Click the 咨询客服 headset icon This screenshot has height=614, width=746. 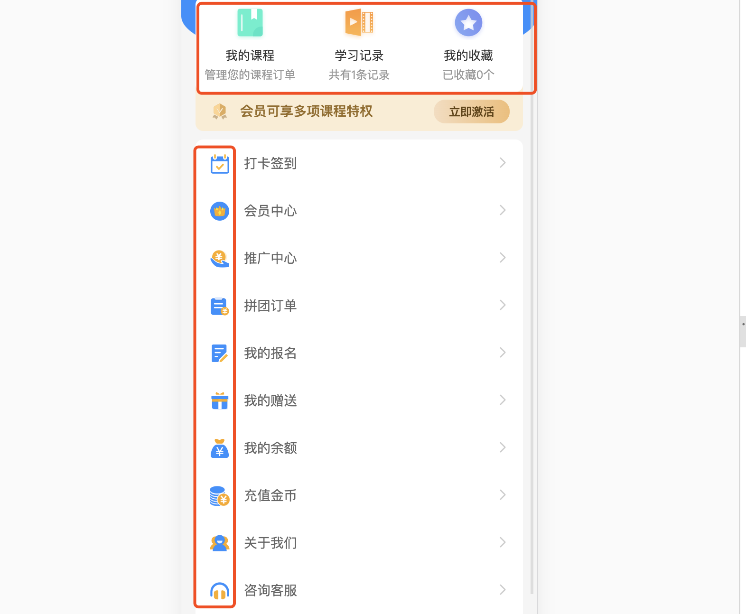point(220,591)
